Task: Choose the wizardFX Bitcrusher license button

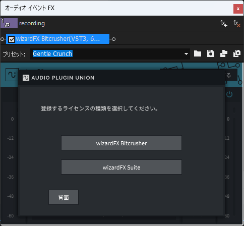Action: coord(121,143)
